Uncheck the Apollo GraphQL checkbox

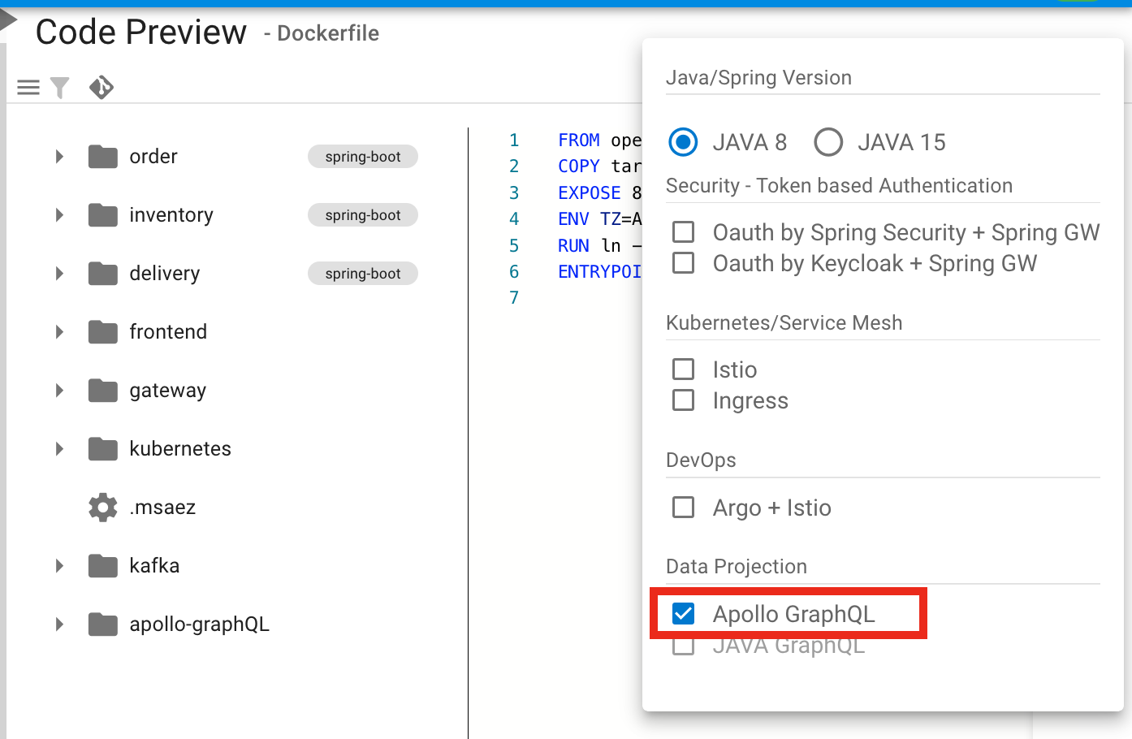(684, 614)
